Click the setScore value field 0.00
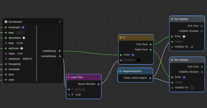The image size is (207, 108). click(20, 54)
